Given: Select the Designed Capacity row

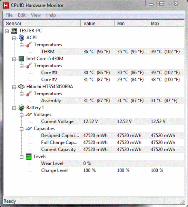Looking at the screenshot, I should 112,136.
